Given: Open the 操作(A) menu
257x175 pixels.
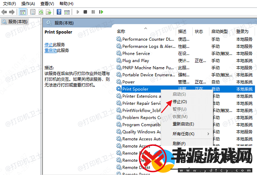Looking at the screenshot, I should pyautogui.click(x=28, y=3).
